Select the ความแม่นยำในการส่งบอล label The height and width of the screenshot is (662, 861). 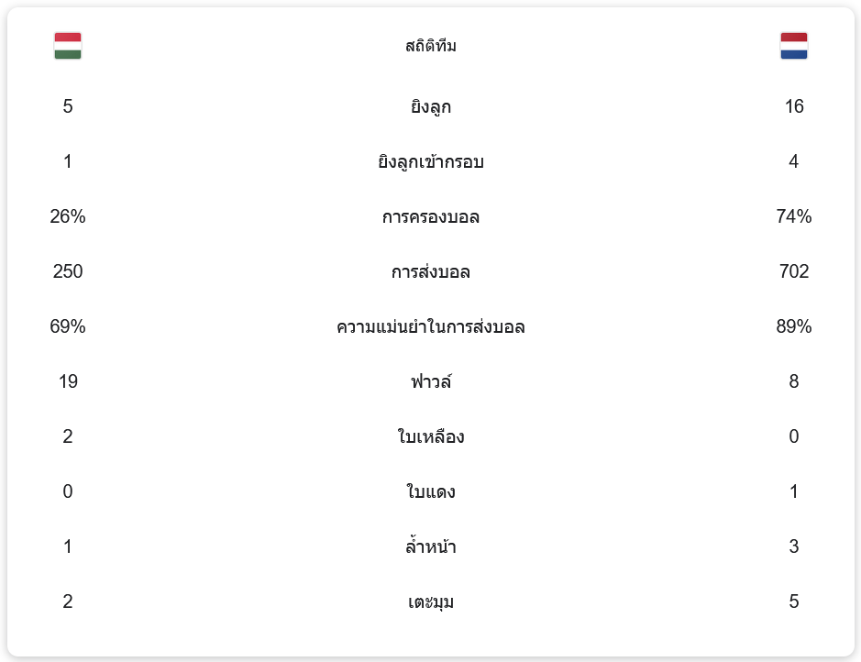point(431,327)
